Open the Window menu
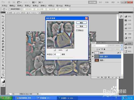134x100 pixels. [x=59, y=6]
